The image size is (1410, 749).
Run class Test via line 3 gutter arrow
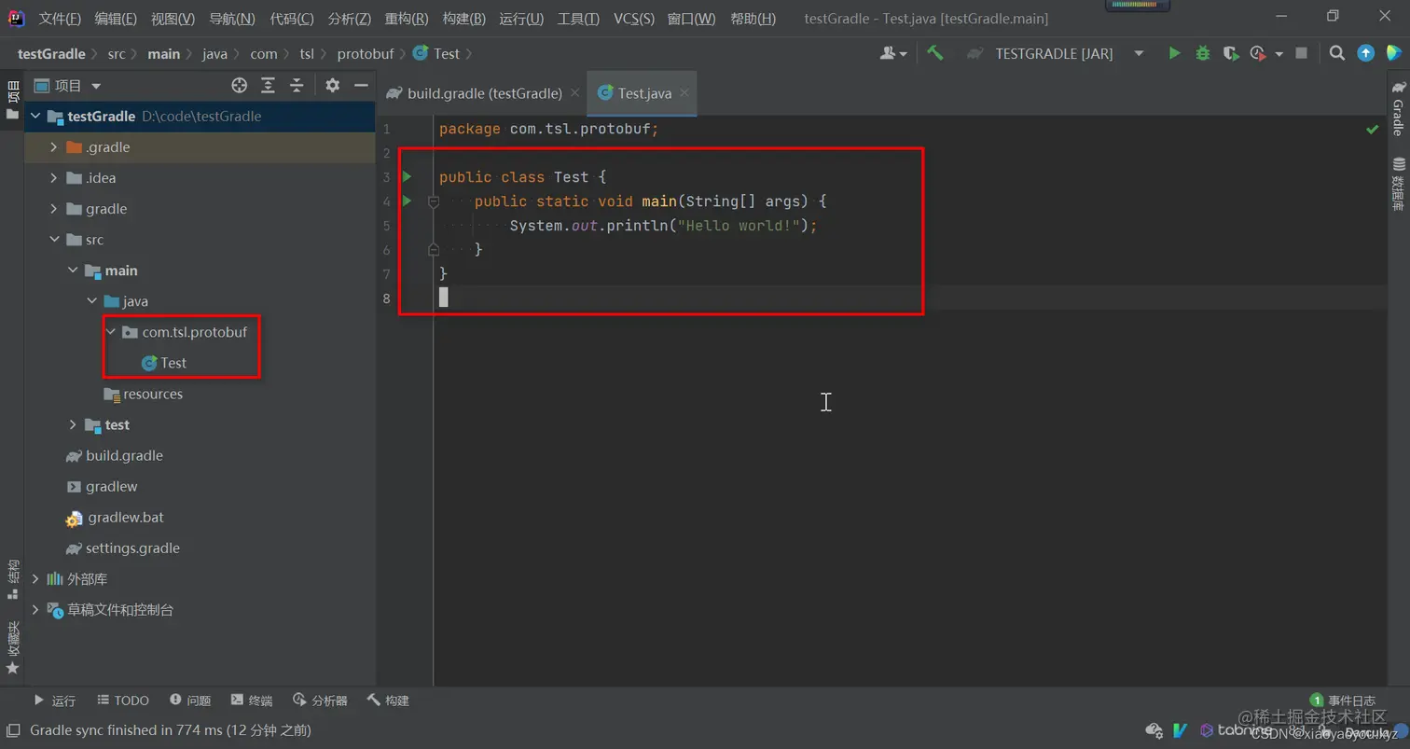point(407,176)
